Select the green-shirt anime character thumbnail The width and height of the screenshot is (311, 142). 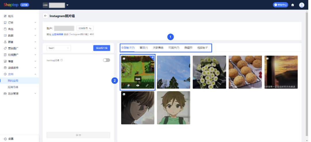[174, 108]
